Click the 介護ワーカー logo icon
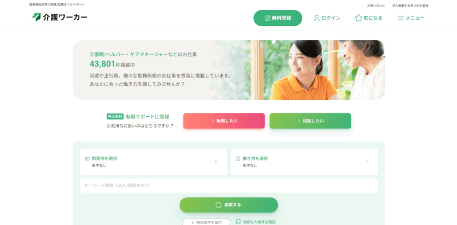 [x=36, y=17]
